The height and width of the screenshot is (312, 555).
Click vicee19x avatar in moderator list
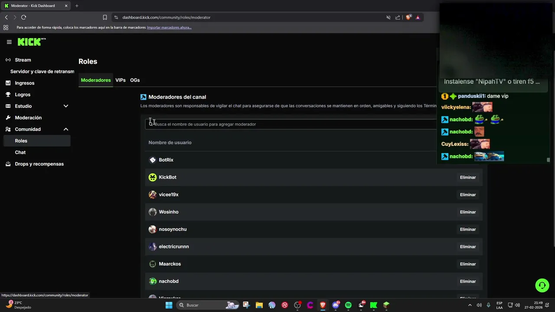click(x=153, y=195)
